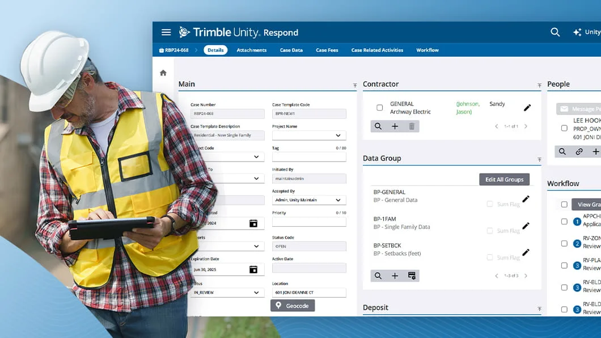Open the Expiration Date calendar picker
601x338 pixels.
[x=253, y=269]
